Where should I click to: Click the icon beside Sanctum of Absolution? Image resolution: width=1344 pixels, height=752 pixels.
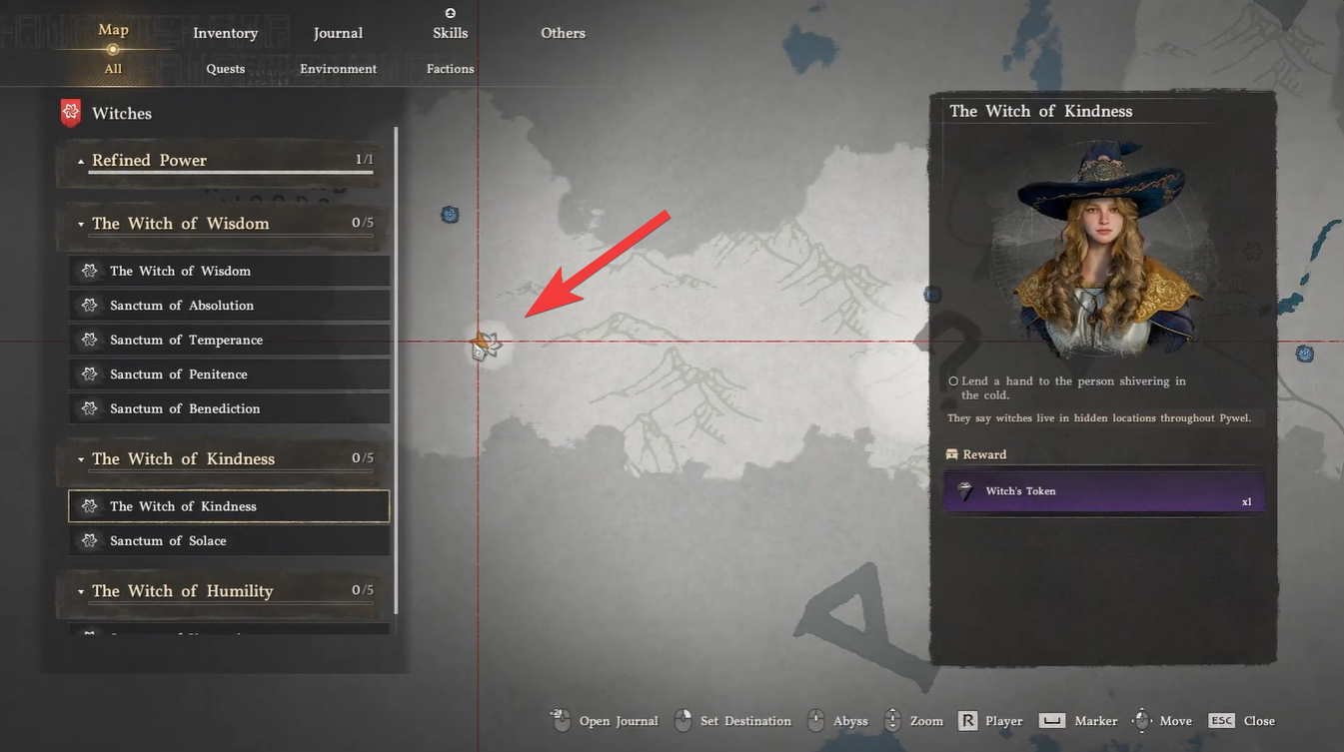pos(89,306)
